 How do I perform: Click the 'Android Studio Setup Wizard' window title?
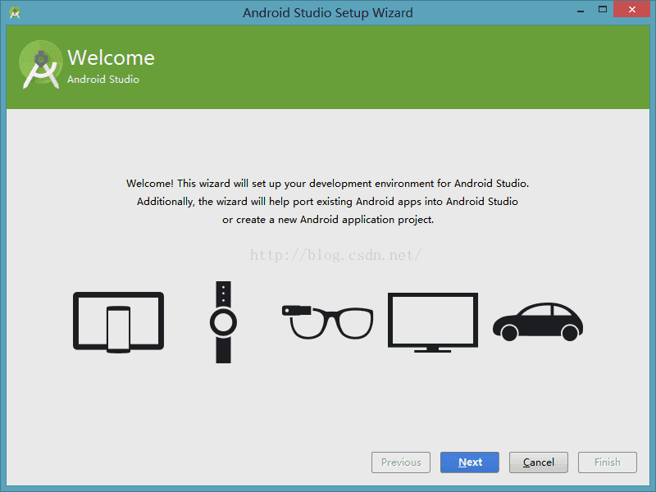(x=327, y=12)
